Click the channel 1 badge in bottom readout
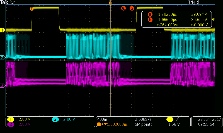The width and height of the screenshot is (223, 133). 11,119
